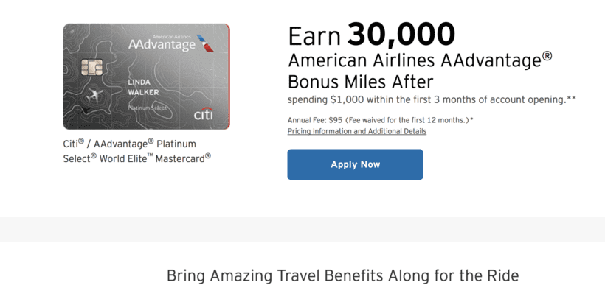Click the Annual Fee: $95 text
Image resolution: width=605 pixels, height=302 pixels.
(315, 120)
